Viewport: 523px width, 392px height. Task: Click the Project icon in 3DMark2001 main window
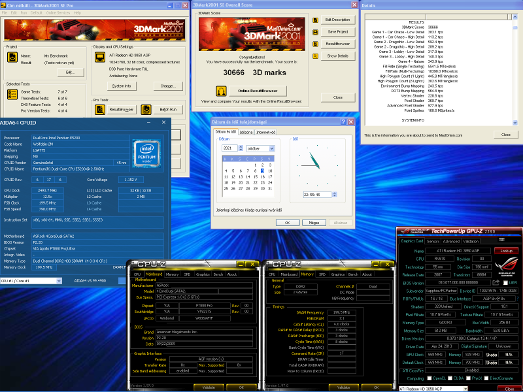pos(12,57)
